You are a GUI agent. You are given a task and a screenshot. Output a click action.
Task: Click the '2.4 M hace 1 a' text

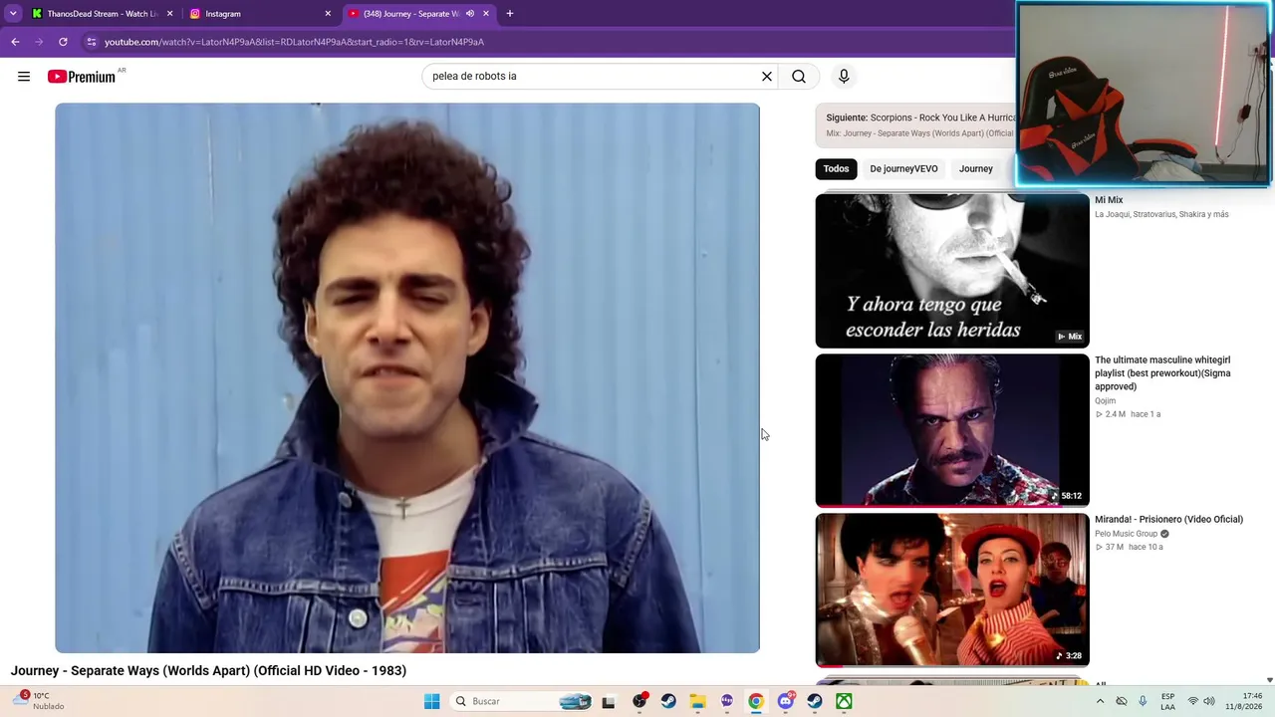click(x=1128, y=414)
